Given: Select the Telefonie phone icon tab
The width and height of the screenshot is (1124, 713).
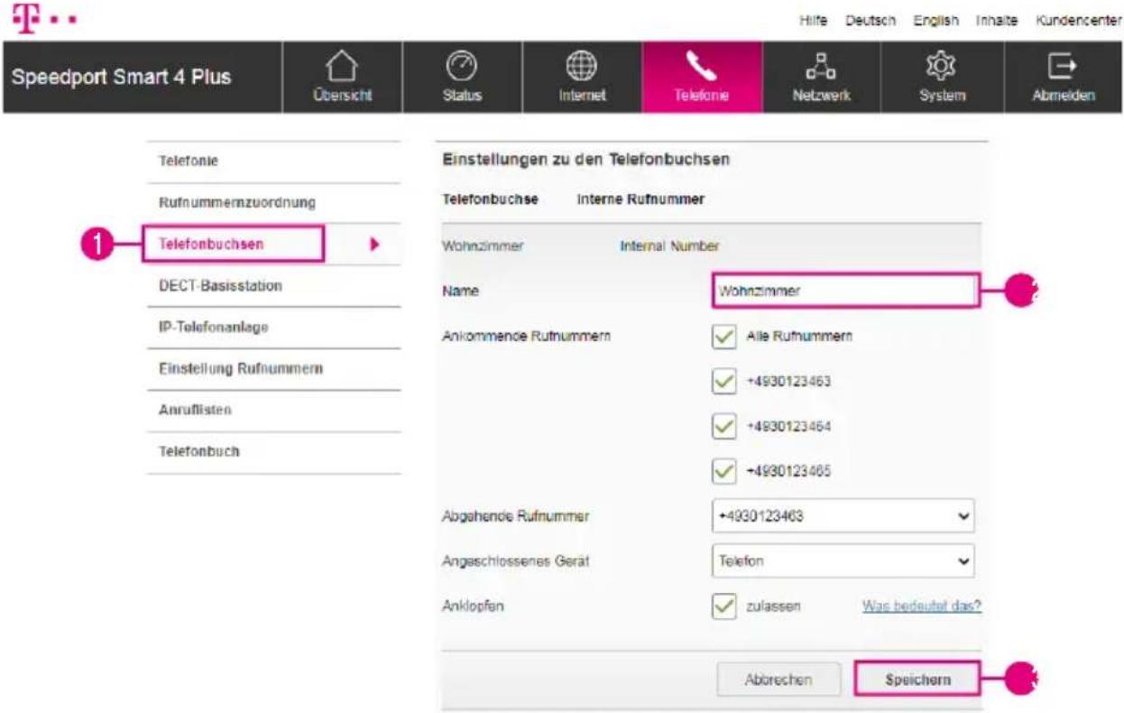Looking at the screenshot, I should tap(702, 77).
